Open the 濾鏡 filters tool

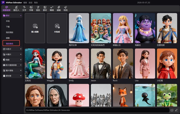point(59,9)
